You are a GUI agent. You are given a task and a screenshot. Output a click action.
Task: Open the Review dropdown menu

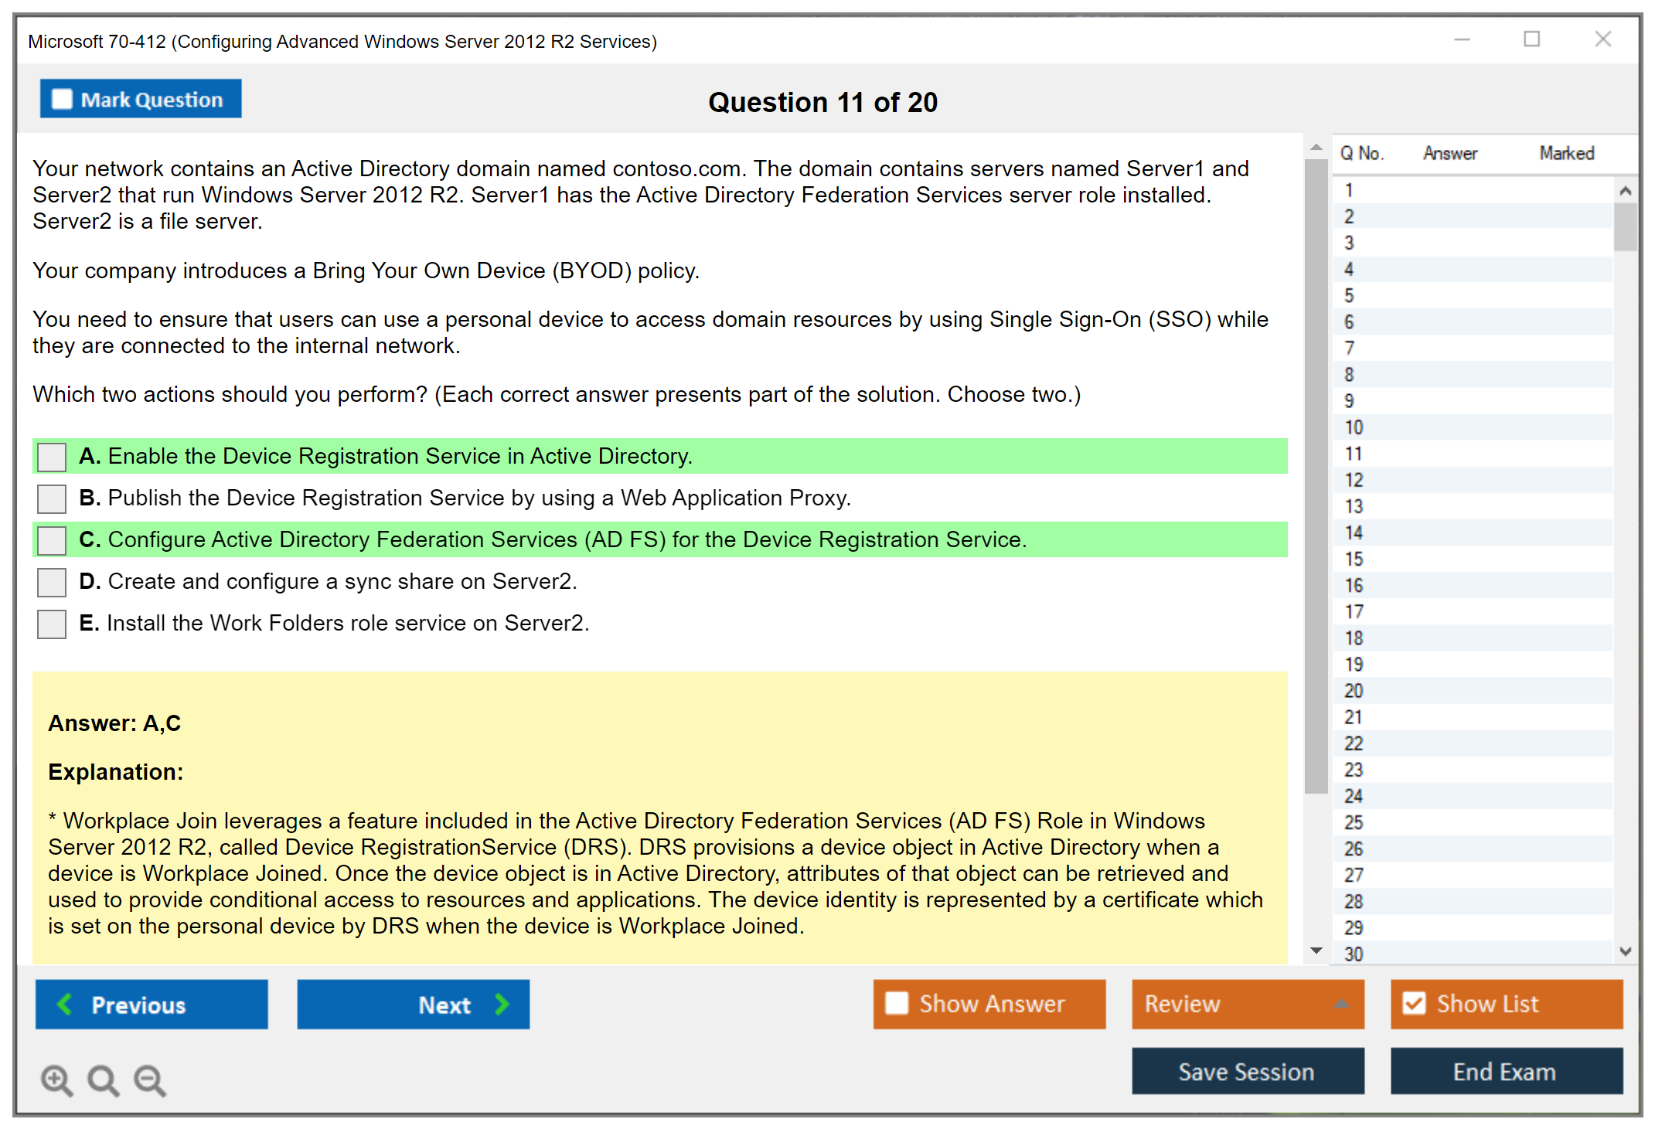[x=1248, y=1004]
